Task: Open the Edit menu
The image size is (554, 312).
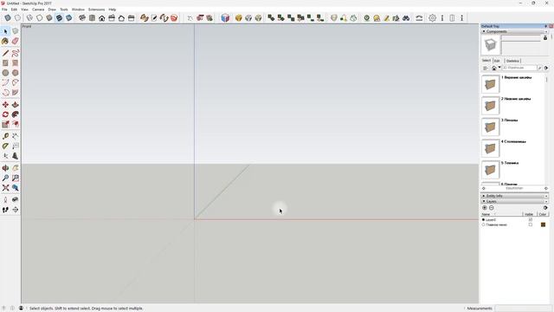Action: [14, 10]
